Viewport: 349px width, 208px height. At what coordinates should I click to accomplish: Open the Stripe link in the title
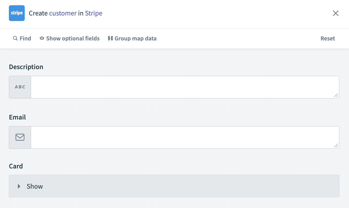(x=93, y=13)
